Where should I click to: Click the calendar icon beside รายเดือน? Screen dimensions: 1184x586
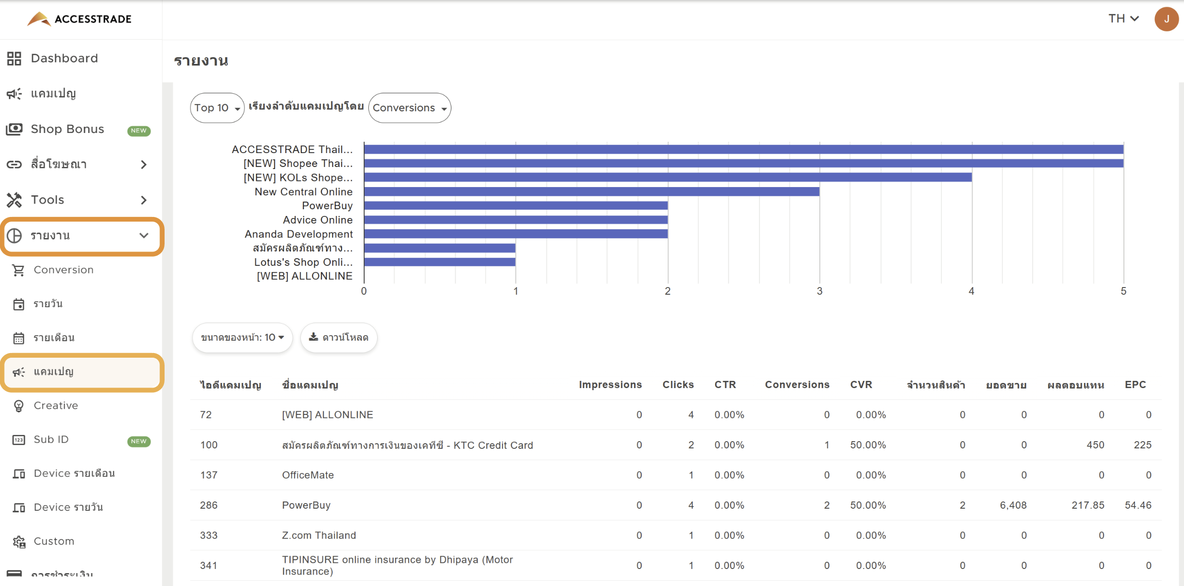pos(19,338)
